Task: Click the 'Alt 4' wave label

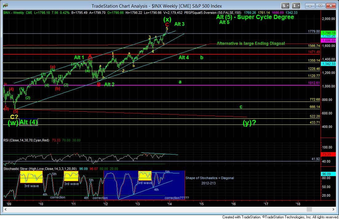Action: (184, 57)
